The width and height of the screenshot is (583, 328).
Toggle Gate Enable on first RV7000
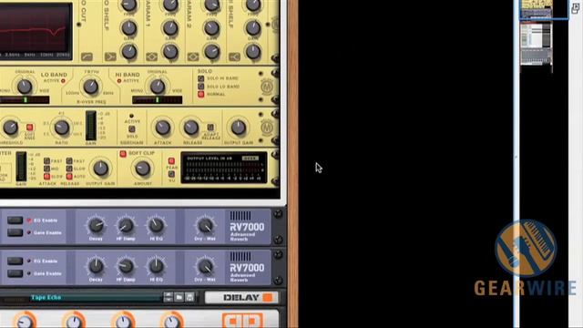[x=15, y=233]
